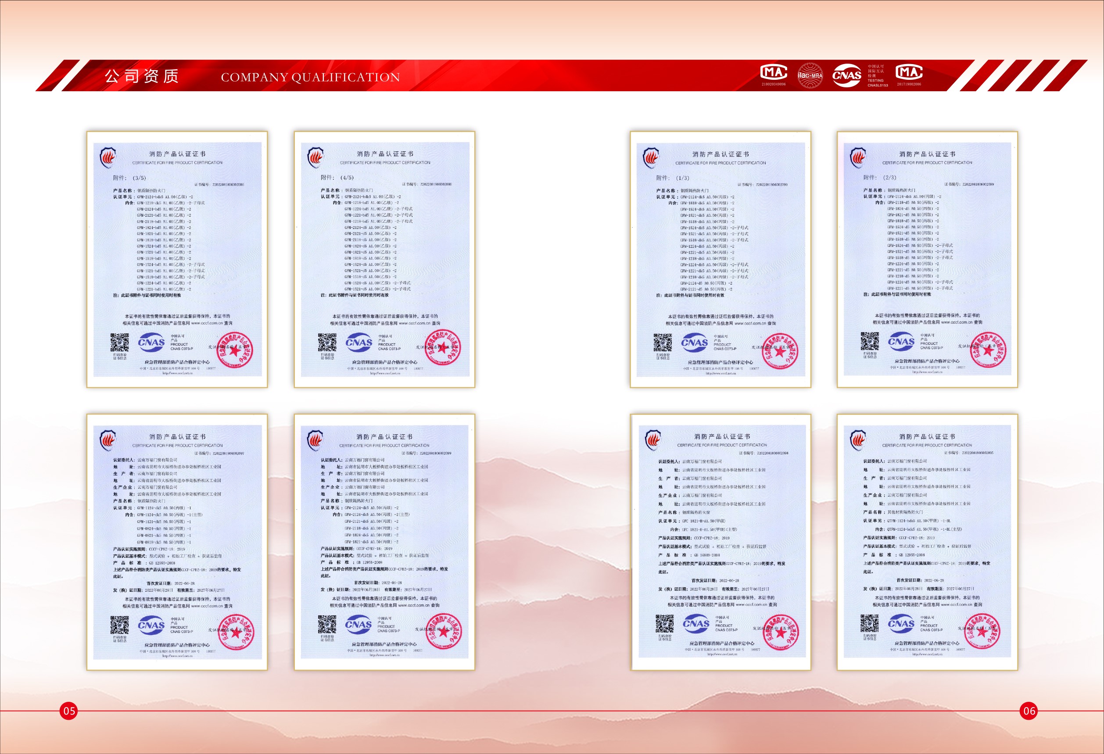Screen dimensions: 1104x754
Task: Click the leftmost CMA logo in the header banner
Action: [774, 73]
